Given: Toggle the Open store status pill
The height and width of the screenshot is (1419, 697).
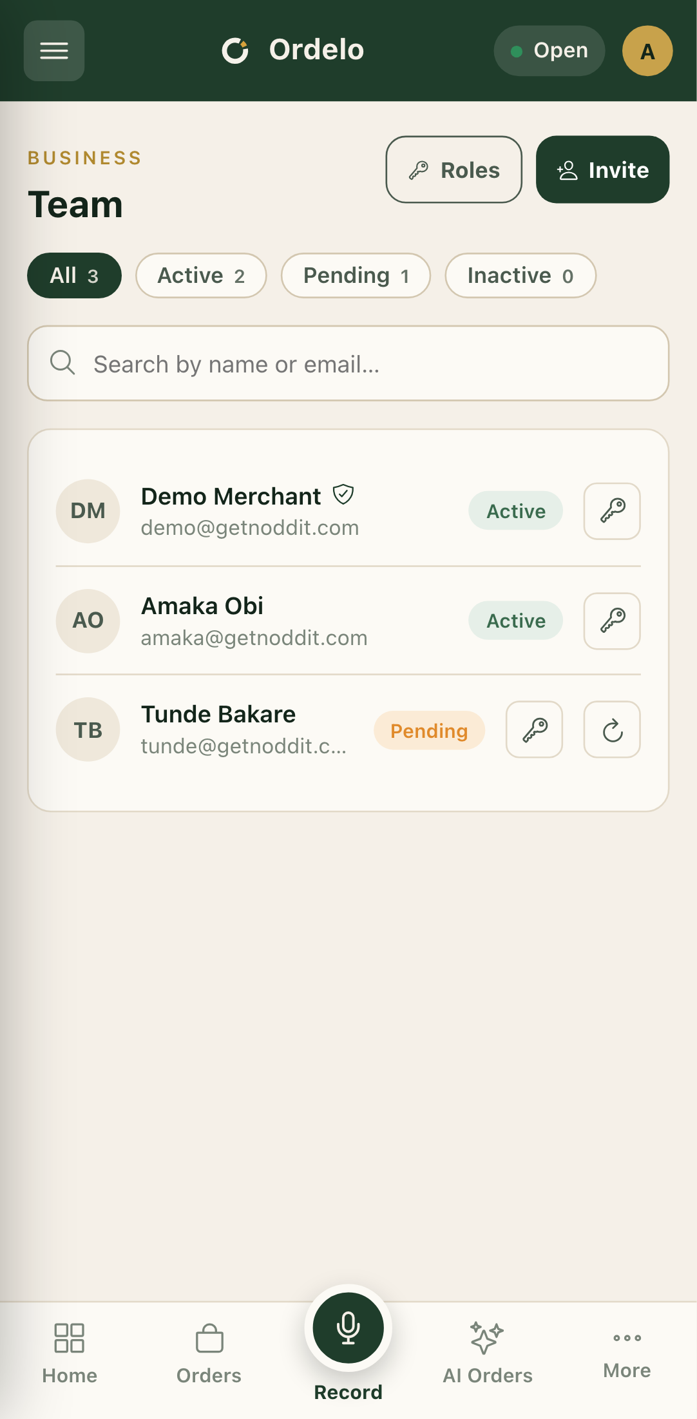Looking at the screenshot, I should pyautogui.click(x=549, y=51).
